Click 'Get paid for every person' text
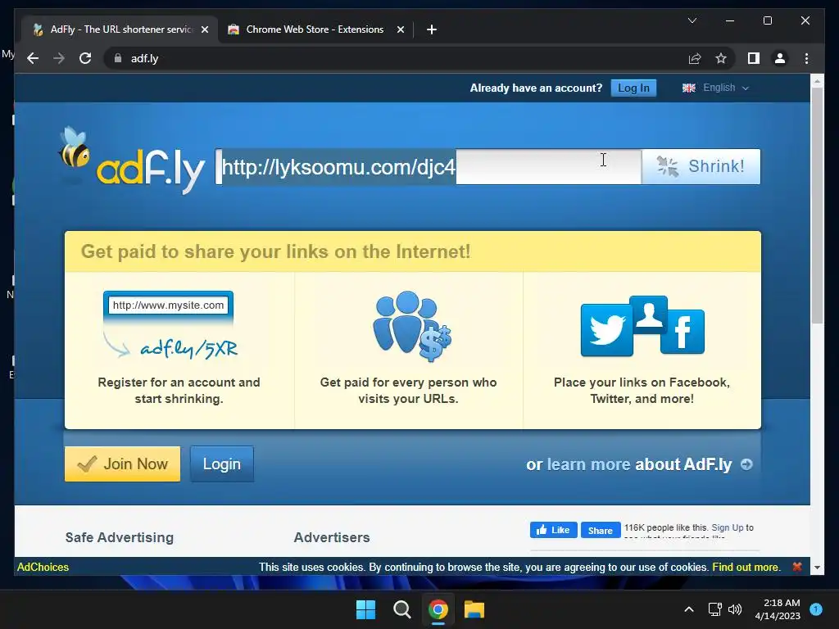Image resolution: width=839 pixels, height=629 pixels. click(408, 391)
